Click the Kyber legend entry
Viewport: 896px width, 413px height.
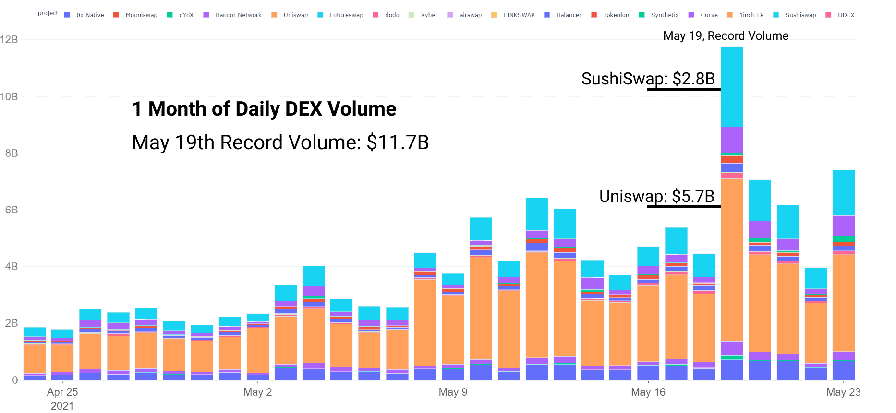tap(423, 15)
